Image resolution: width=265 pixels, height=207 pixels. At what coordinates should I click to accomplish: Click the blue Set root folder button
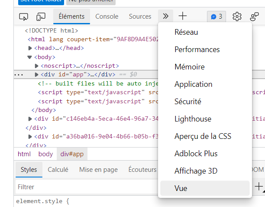click(41, 2)
